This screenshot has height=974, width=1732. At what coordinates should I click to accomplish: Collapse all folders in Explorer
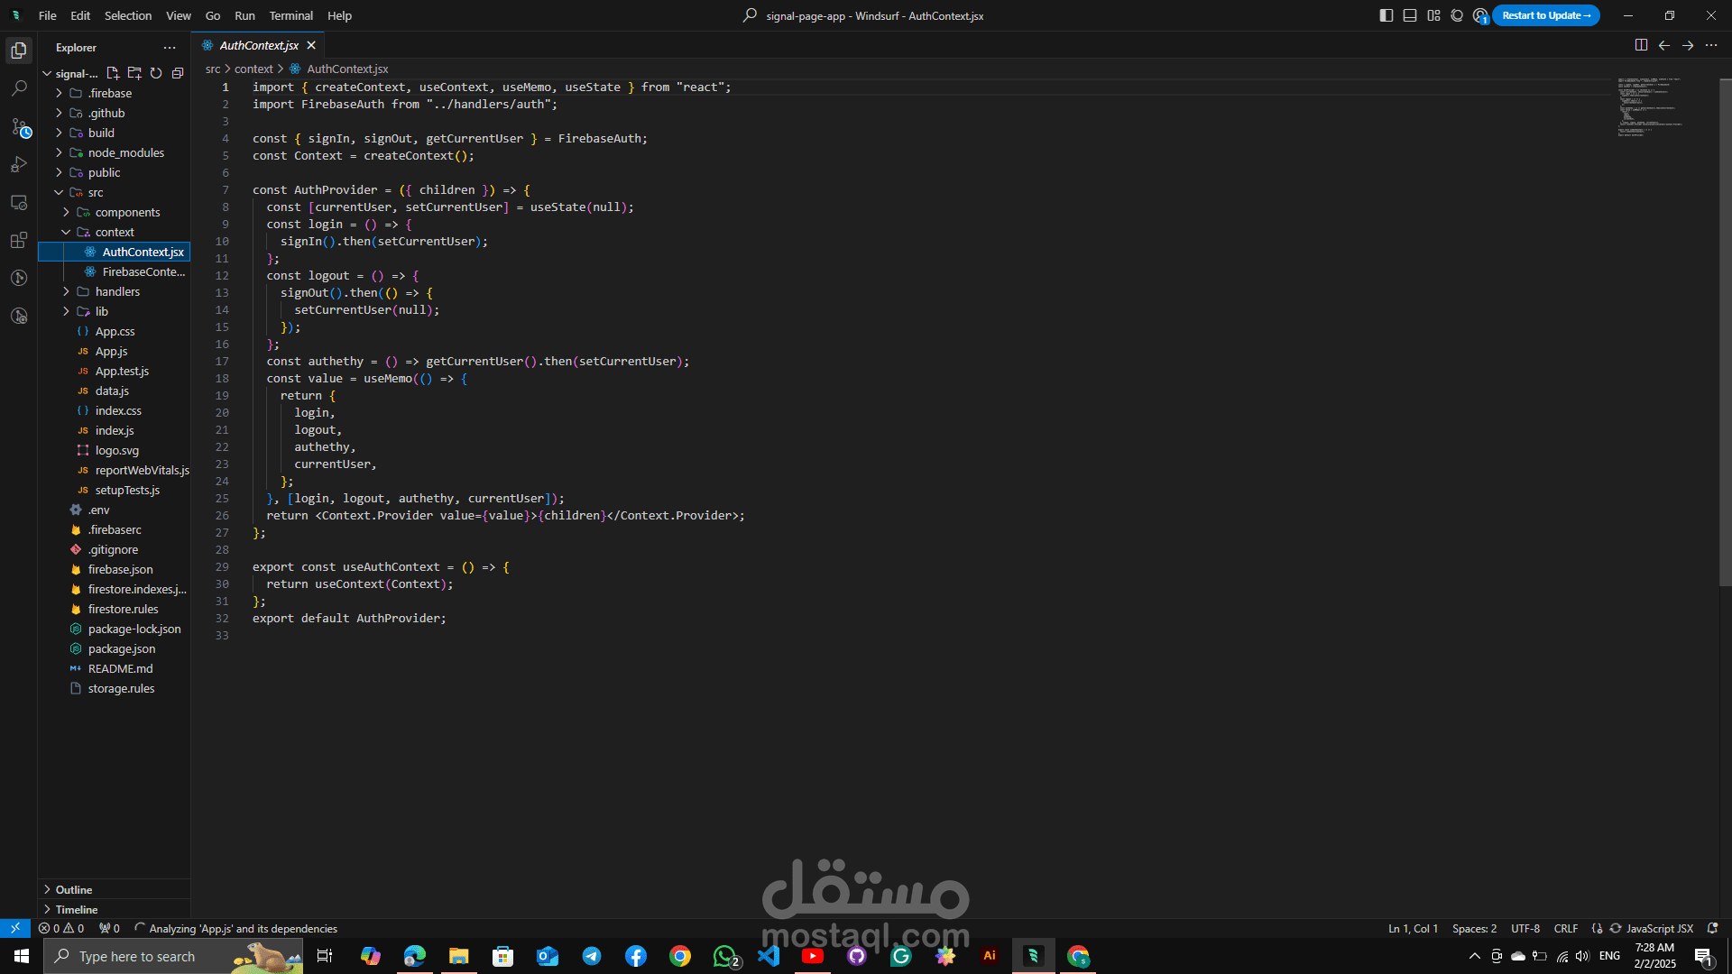[178, 73]
